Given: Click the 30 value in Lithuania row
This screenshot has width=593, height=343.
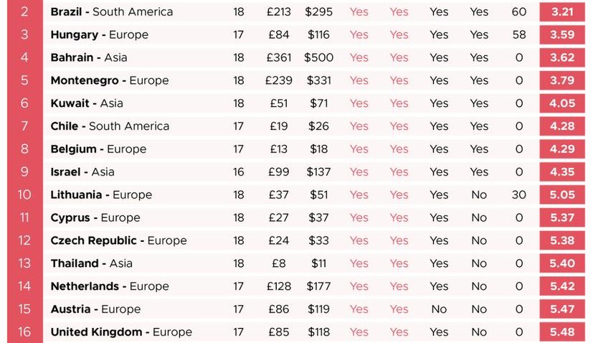Looking at the screenshot, I should click(519, 195).
